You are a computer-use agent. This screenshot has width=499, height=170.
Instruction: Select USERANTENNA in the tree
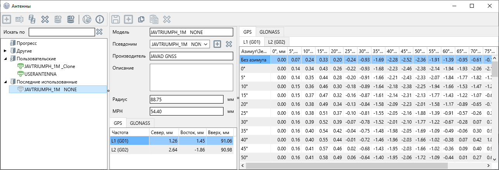[40, 74]
